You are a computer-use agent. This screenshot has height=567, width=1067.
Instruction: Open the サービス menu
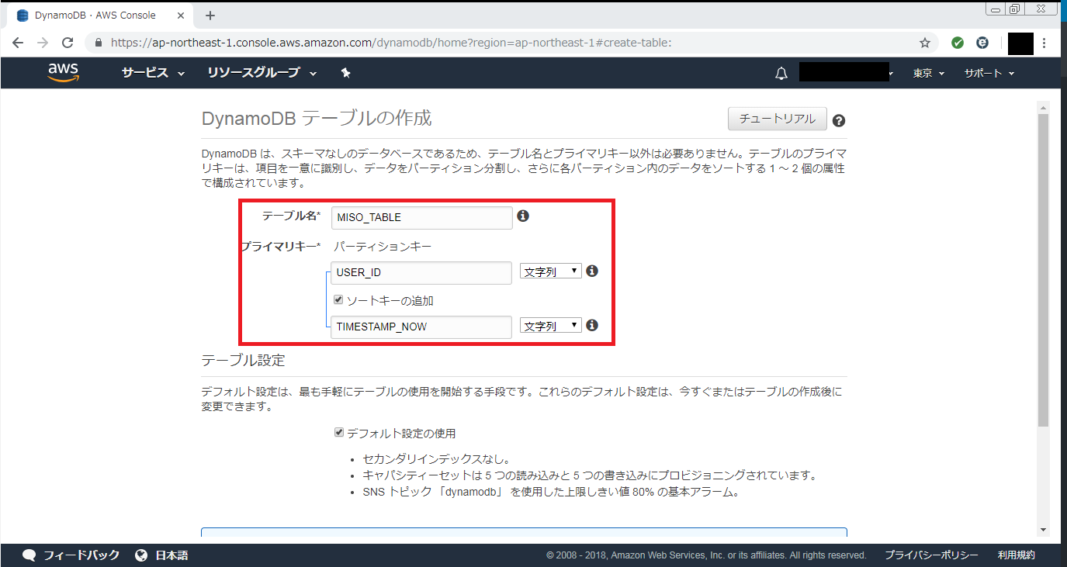coord(153,73)
